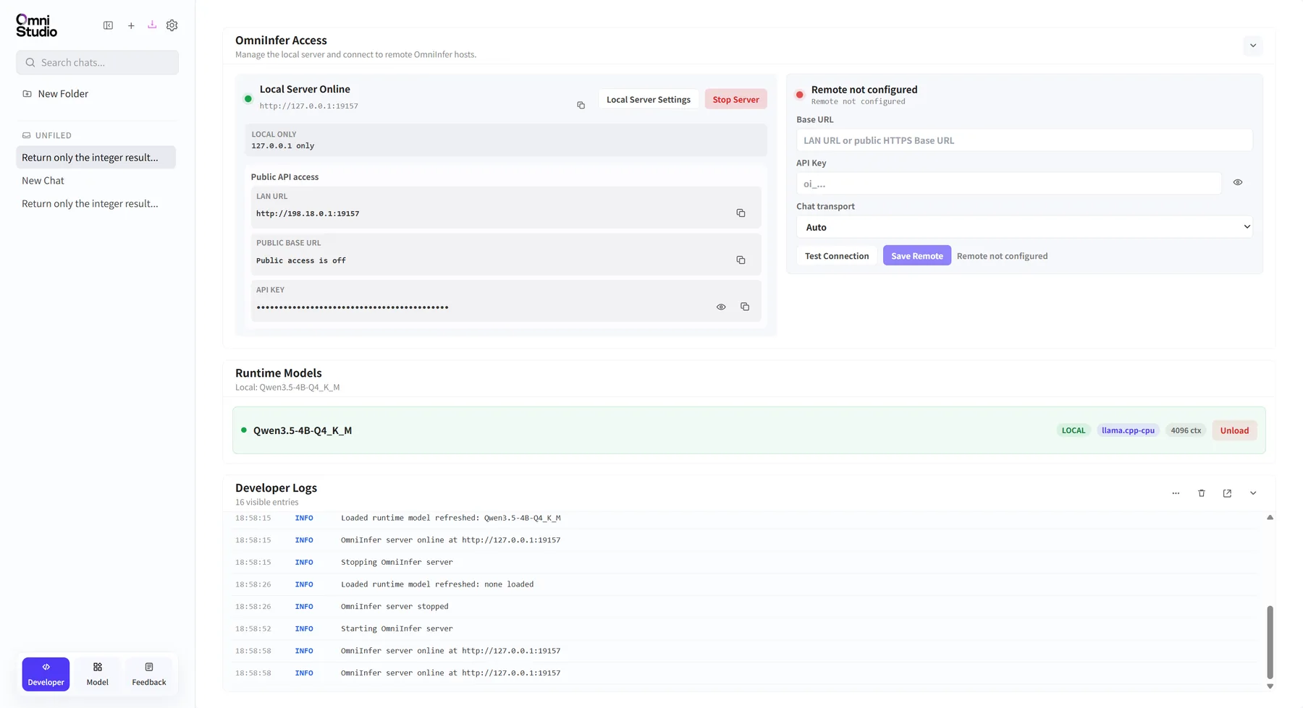Click Local Server Settings button
Screen dimensions: 1303x708
click(x=649, y=99)
